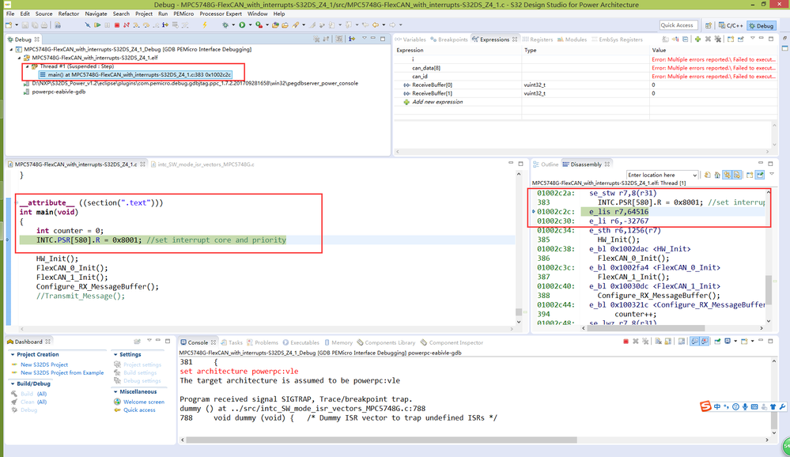Switch to the Registers tab

538,40
